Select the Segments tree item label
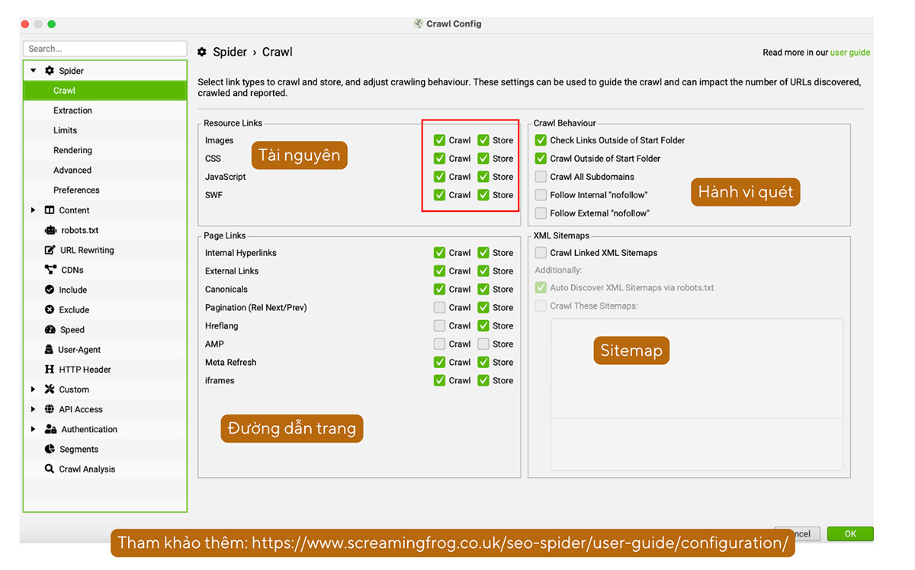The height and width of the screenshot is (570, 915). point(79,449)
